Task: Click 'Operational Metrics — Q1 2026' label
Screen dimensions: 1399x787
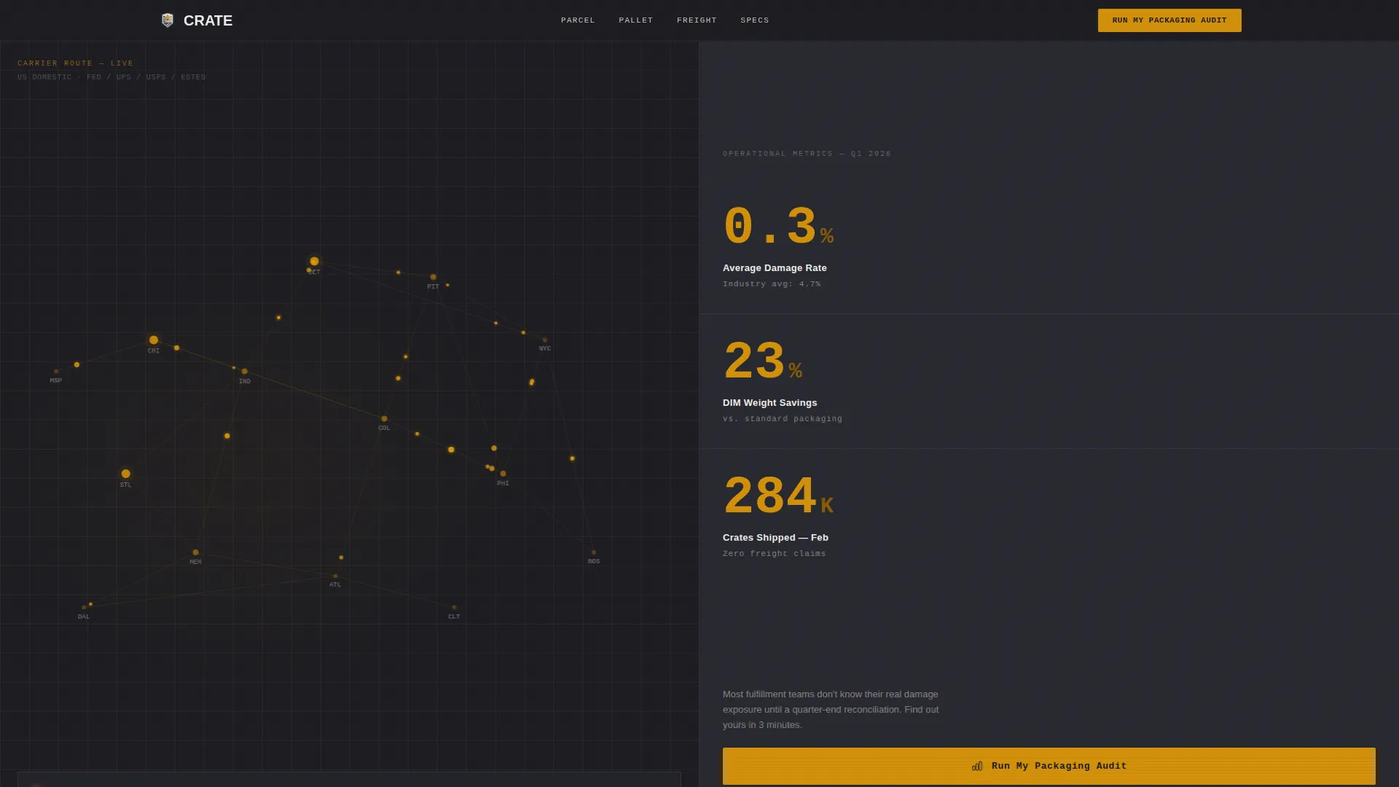Action: [x=807, y=154]
